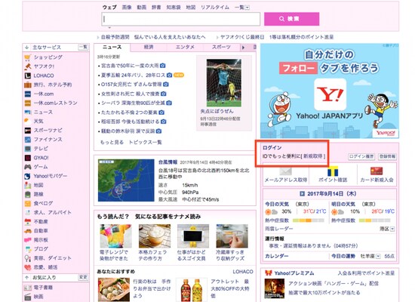Open the soccer player news photo

[223, 82]
